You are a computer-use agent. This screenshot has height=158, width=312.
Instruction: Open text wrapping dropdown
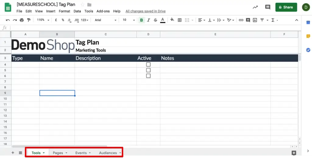point(221,20)
